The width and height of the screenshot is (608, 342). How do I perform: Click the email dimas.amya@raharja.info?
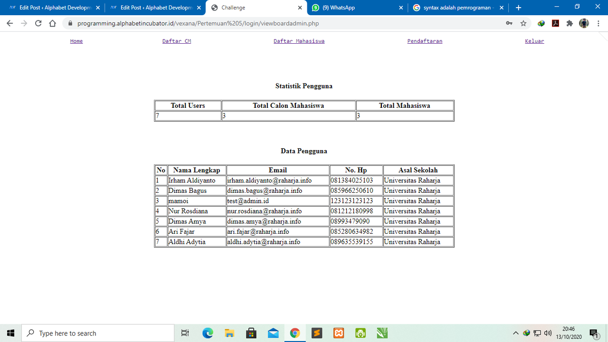264,221
